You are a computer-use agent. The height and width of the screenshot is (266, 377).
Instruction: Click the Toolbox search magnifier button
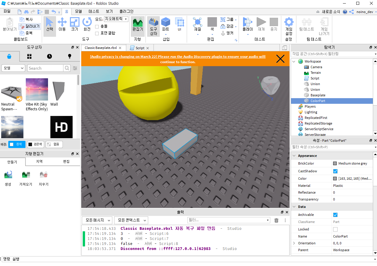pyautogui.click(x=67, y=68)
